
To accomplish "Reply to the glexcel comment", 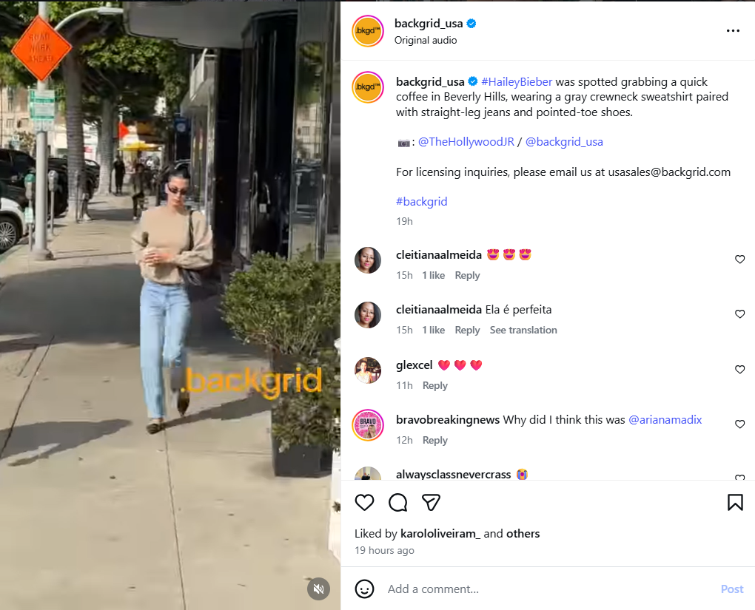I will coord(434,385).
